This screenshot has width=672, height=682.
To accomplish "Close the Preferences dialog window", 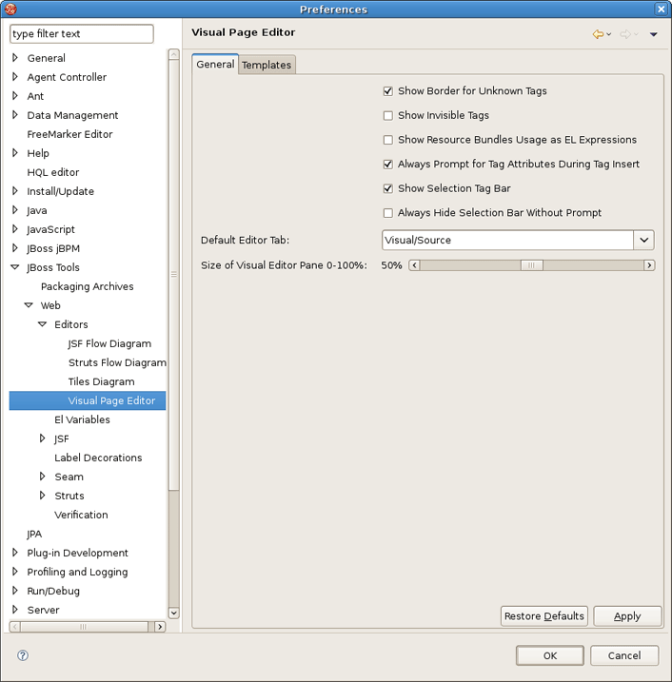I will point(661,10).
